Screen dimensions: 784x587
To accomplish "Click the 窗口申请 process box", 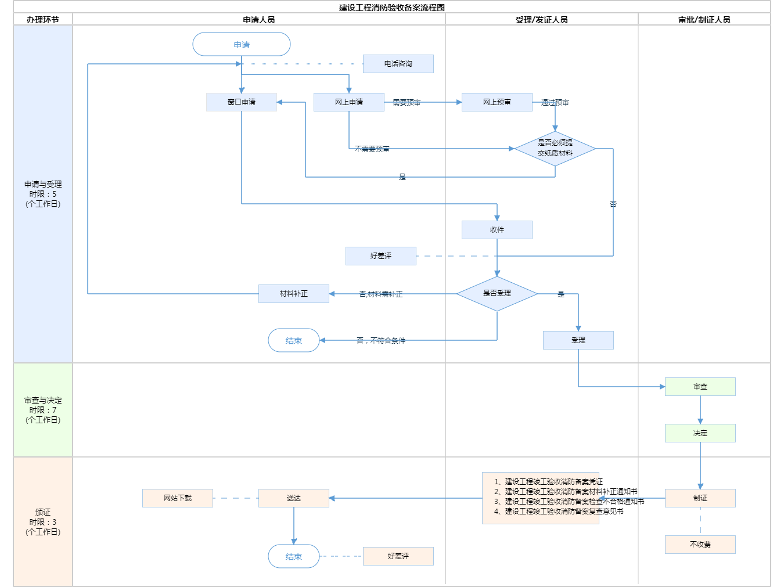I will pos(241,102).
